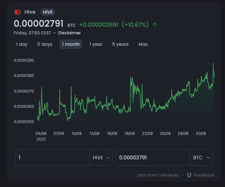
Task: Open the Feedback link
Action: pyautogui.click(x=204, y=175)
